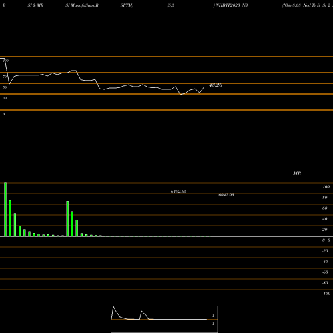Viewport: 333px width, 333px height.
Task: Open the mini overview chart at bottom
Action: 165,319
